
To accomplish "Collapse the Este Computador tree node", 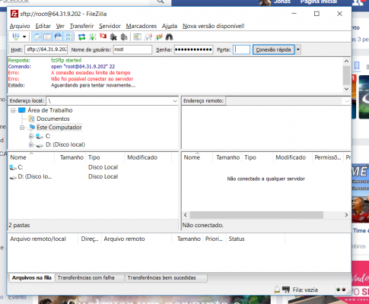I will coord(22,128).
